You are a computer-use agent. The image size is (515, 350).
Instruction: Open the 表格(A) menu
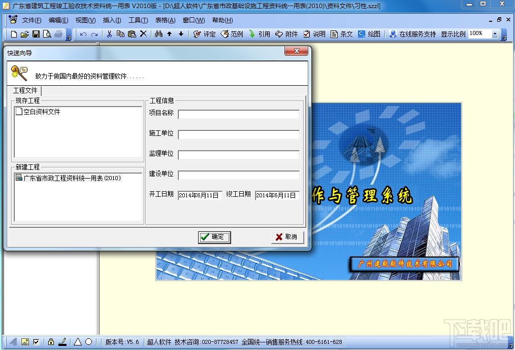coord(165,20)
